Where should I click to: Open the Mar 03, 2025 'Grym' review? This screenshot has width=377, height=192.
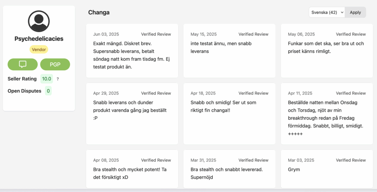[x=327, y=169]
